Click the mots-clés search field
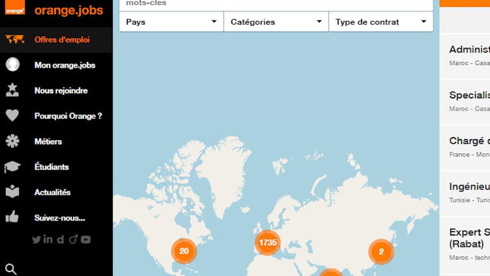Screen dimensions: 490x276 coord(276,5)
